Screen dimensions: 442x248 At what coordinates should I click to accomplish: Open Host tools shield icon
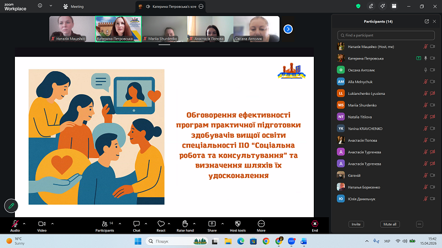pyautogui.click(x=238, y=224)
